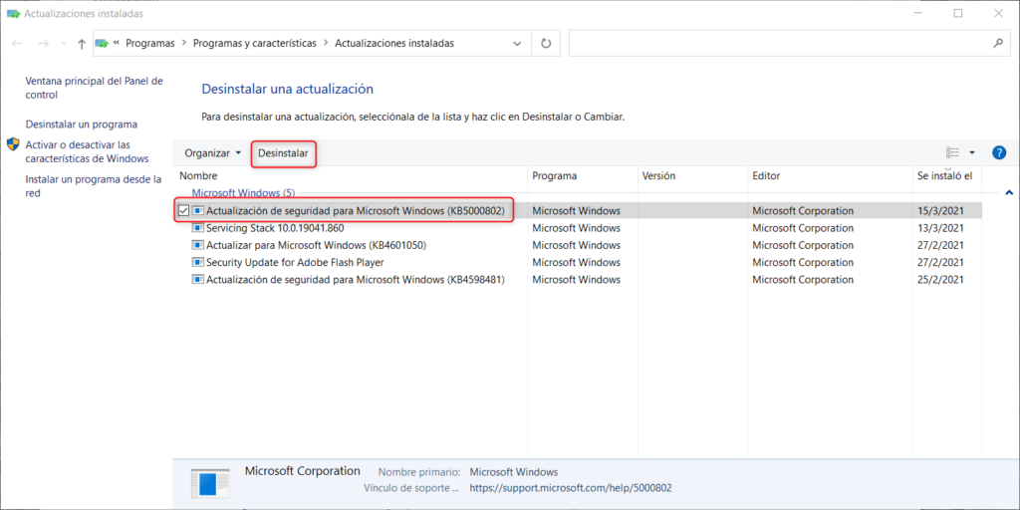Click the 15/3/2021 install date cell
This screenshot has height=510, width=1020.
pyautogui.click(x=940, y=211)
